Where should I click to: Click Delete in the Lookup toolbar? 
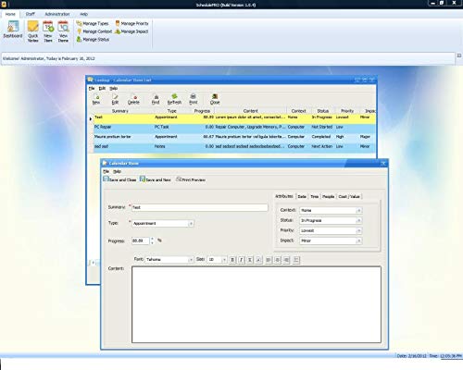(133, 99)
